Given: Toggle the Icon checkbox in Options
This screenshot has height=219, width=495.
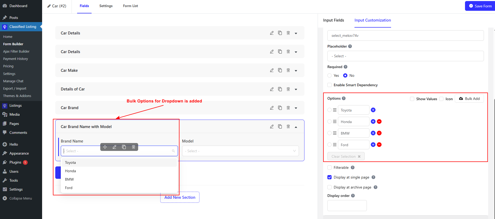Looking at the screenshot, I should 441,99.
